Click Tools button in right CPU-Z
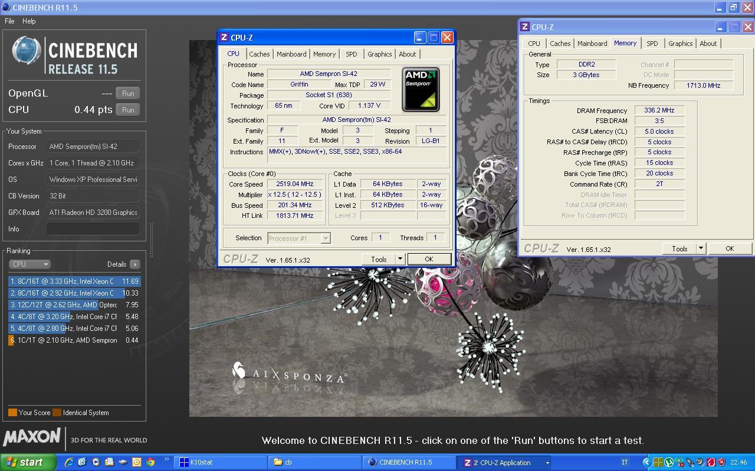 (x=679, y=248)
